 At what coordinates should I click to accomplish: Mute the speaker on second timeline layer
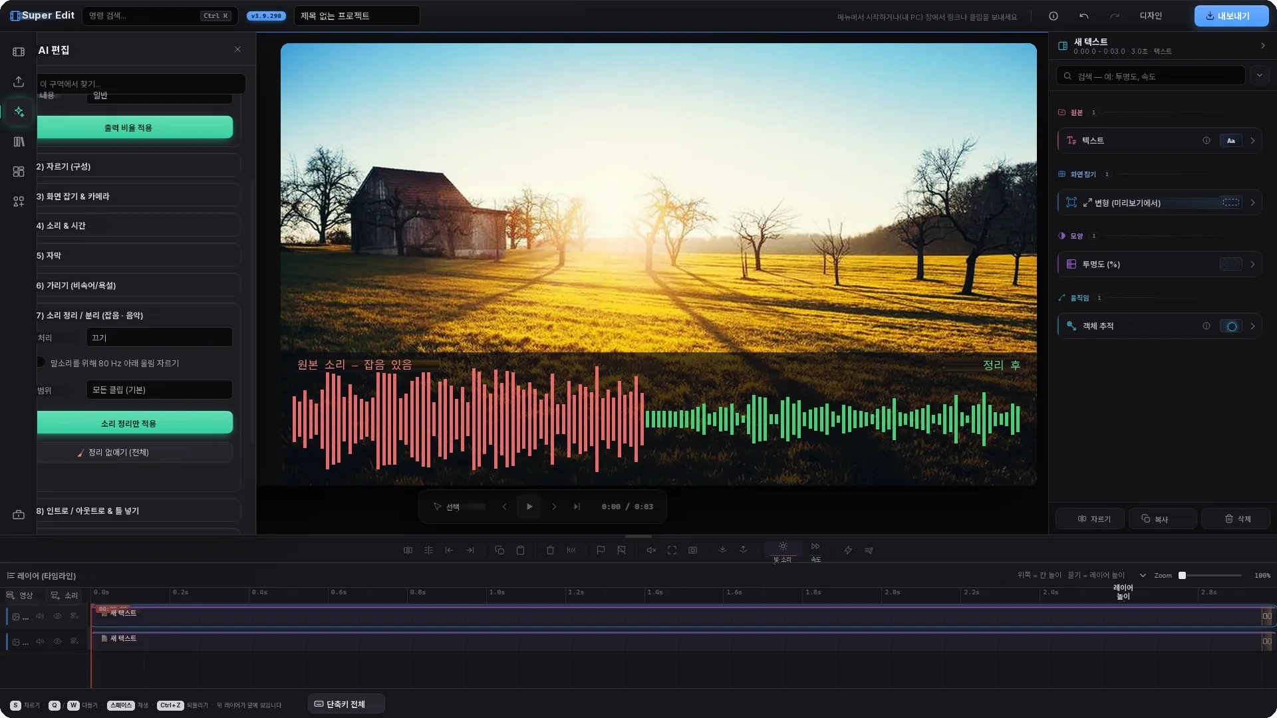click(x=40, y=642)
